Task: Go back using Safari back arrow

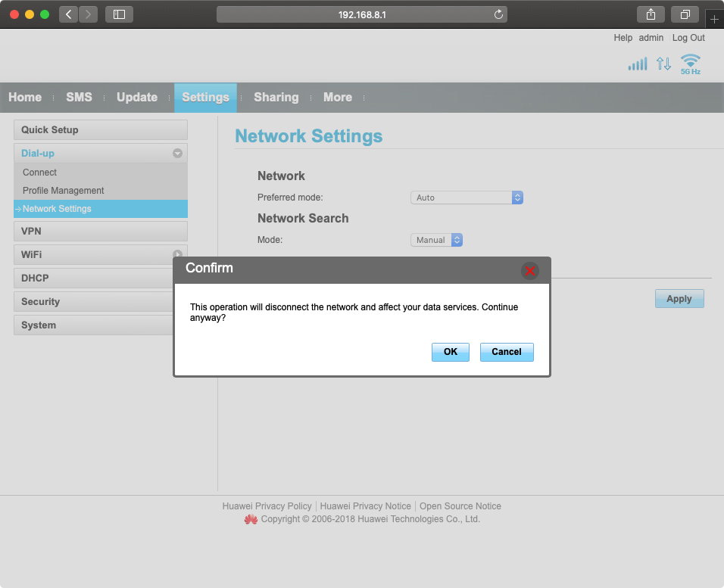Action: [68, 14]
